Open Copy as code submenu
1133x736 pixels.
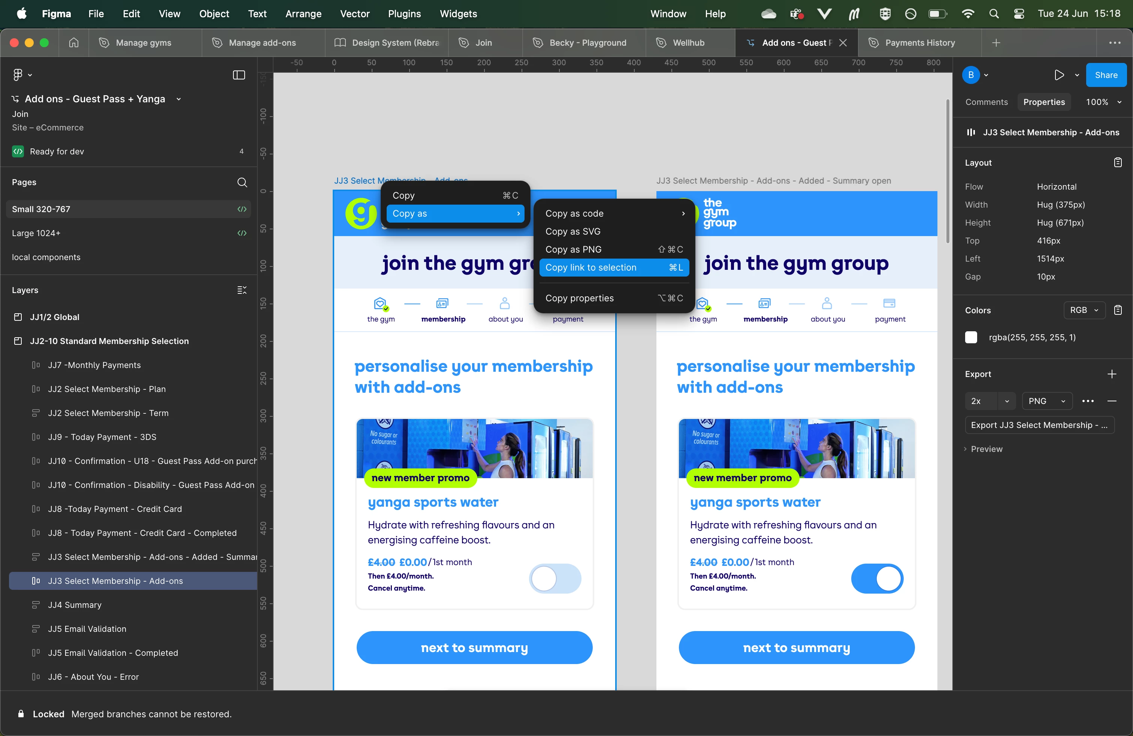[614, 213]
